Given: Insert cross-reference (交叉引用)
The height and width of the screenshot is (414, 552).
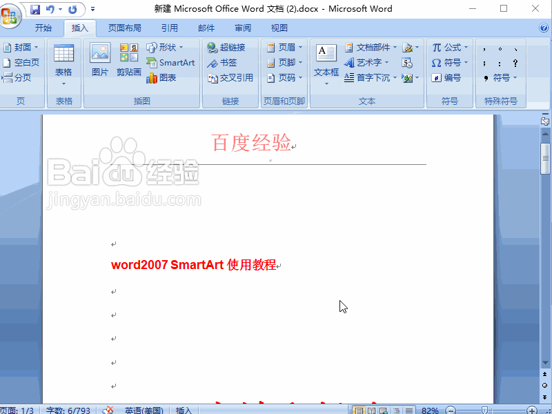Looking at the screenshot, I should pos(230,77).
